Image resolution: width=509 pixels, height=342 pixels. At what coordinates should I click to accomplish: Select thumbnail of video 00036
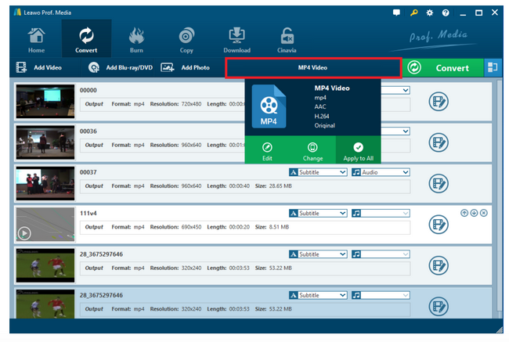pyautogui.click(x=45, y=142)
